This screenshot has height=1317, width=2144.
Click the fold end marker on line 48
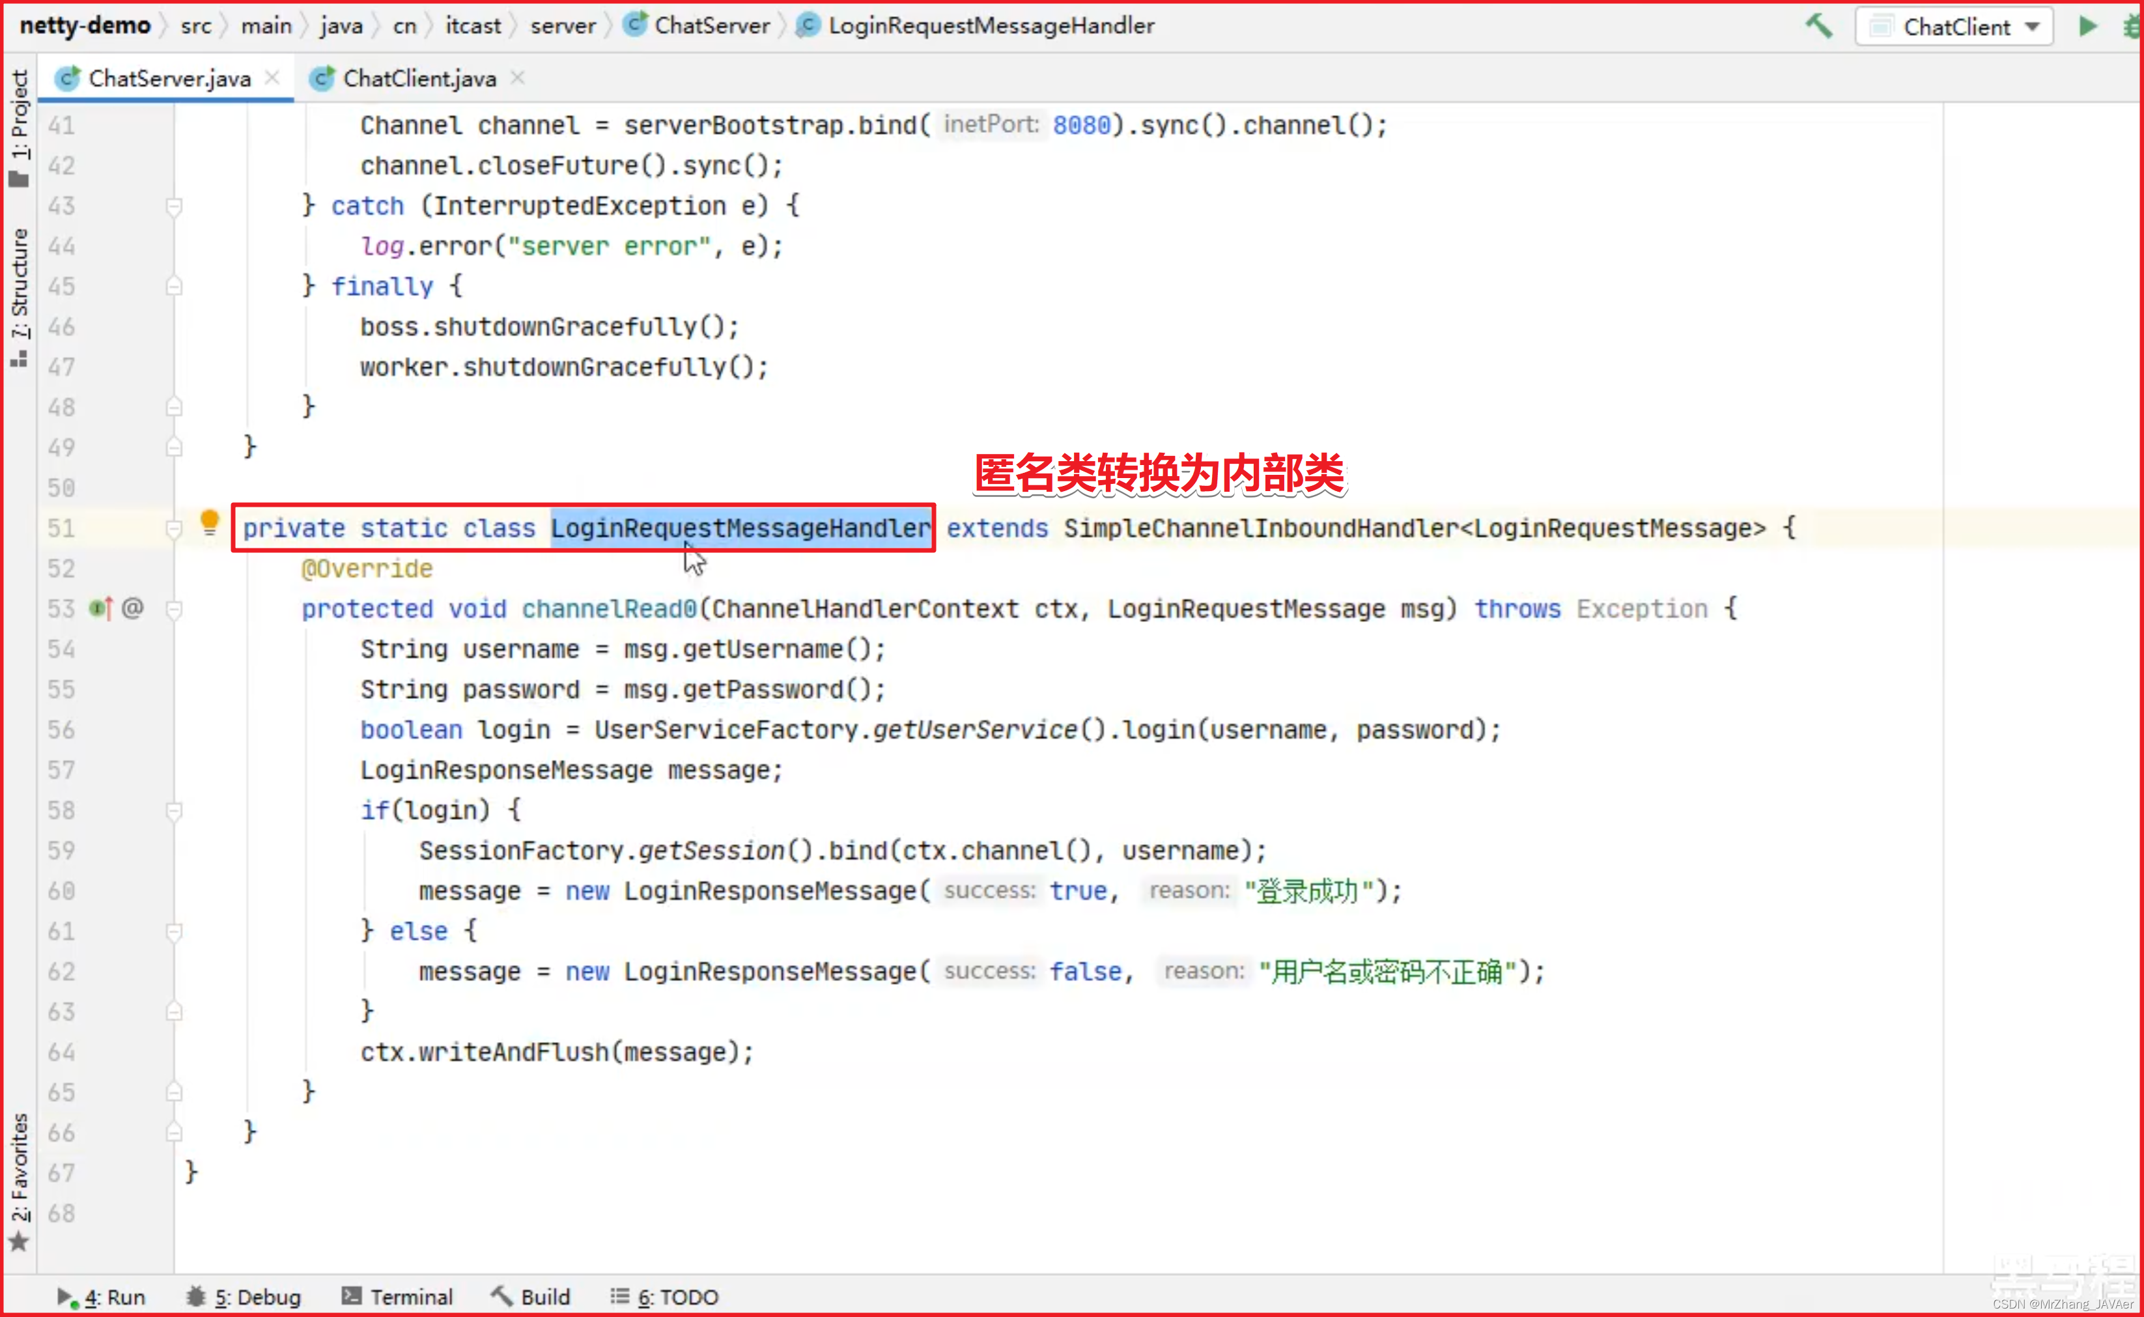[174, 408]
